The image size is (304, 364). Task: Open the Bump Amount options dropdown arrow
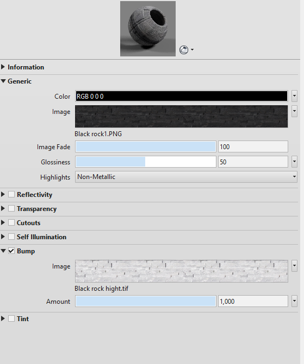(294, 301)
